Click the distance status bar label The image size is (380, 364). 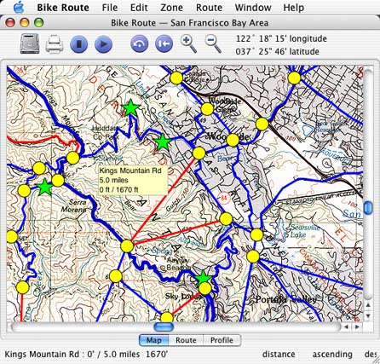[279, 355]
